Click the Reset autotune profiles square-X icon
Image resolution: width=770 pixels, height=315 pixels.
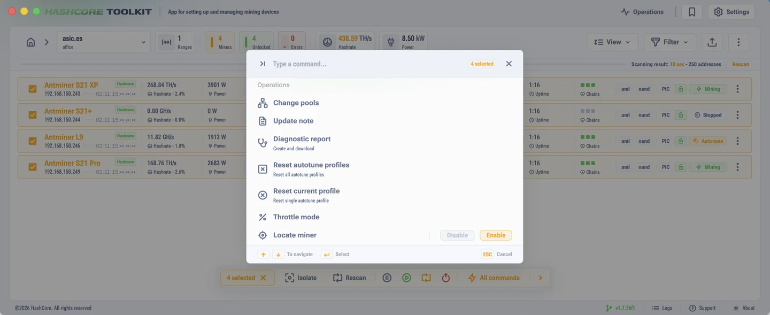click(263, 169)
